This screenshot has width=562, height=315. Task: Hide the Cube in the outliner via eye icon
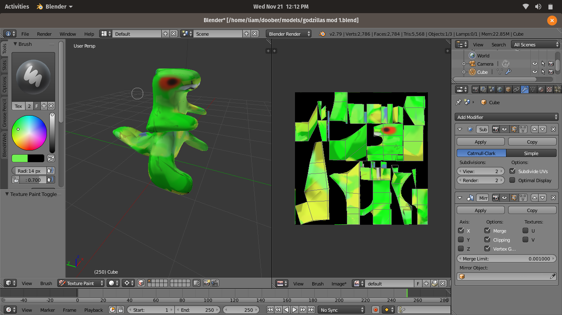pos(534,72)
